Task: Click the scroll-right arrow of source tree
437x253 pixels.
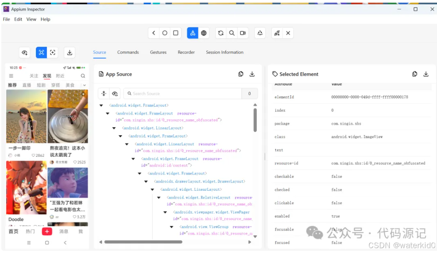Action: (x=250, y=242)
